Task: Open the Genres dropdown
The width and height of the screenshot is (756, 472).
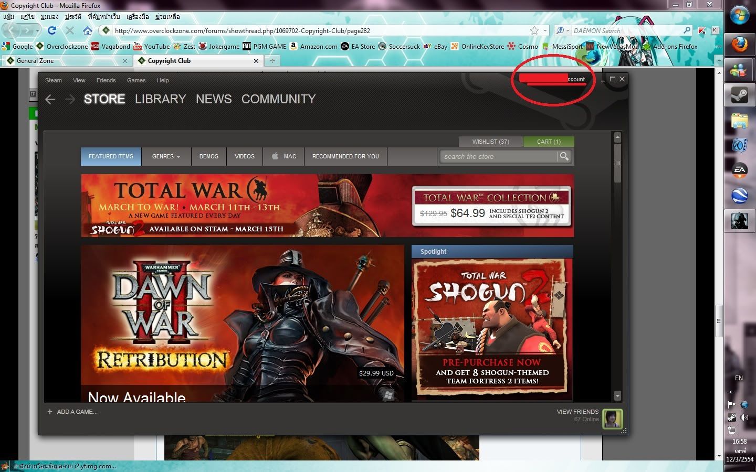Action: [x=166, y=156]
